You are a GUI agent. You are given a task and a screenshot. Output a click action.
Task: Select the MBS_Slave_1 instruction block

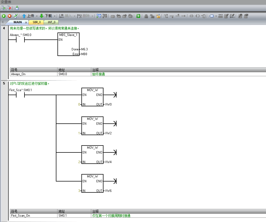pos(68,44)
